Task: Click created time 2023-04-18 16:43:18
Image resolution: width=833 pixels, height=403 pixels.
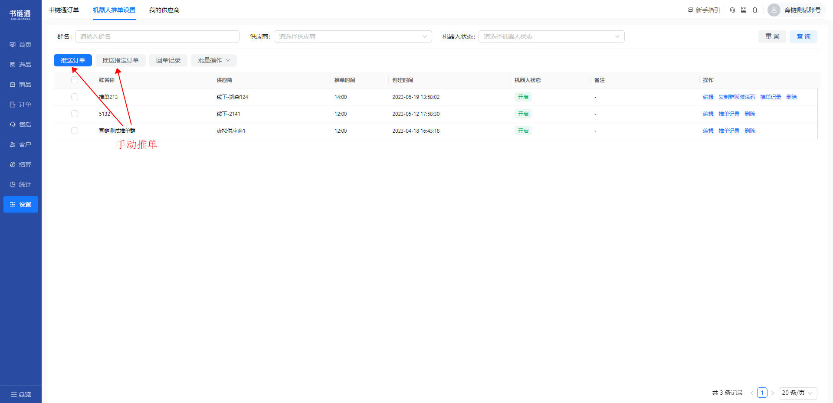Action: point(416,131)
